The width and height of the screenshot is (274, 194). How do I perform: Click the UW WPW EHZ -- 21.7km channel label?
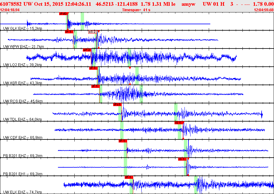pos(24,46)
